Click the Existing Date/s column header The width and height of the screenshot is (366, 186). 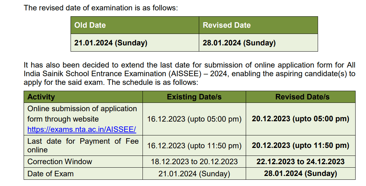pos(194,97)
